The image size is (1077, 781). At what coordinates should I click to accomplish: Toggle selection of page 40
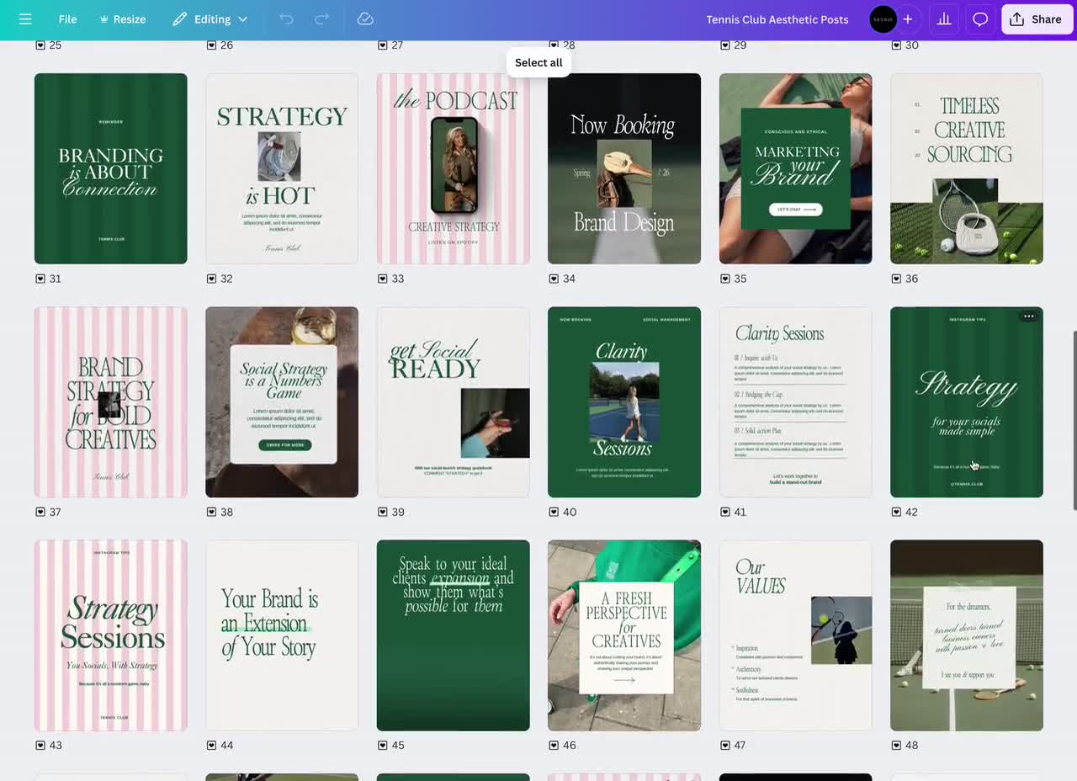point(554,512)
